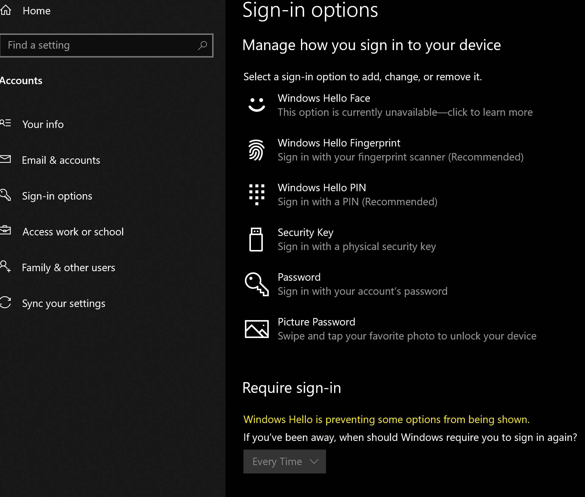Select Sign-in options in the sidebar
This screenshot has width=585, height=497.
tap(57, 196)
